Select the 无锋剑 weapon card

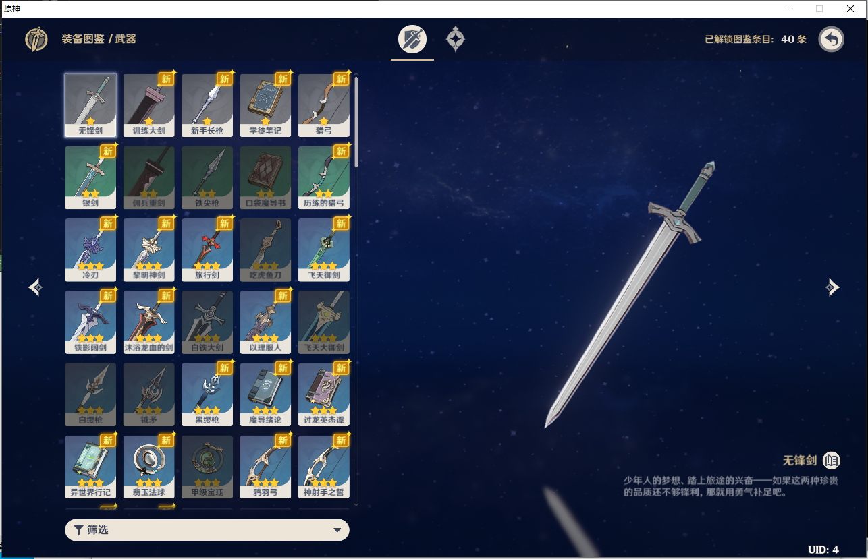click(x=90, y=105)
